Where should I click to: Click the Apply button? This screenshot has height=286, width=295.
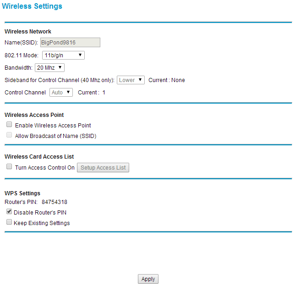[x=148, y=279]
